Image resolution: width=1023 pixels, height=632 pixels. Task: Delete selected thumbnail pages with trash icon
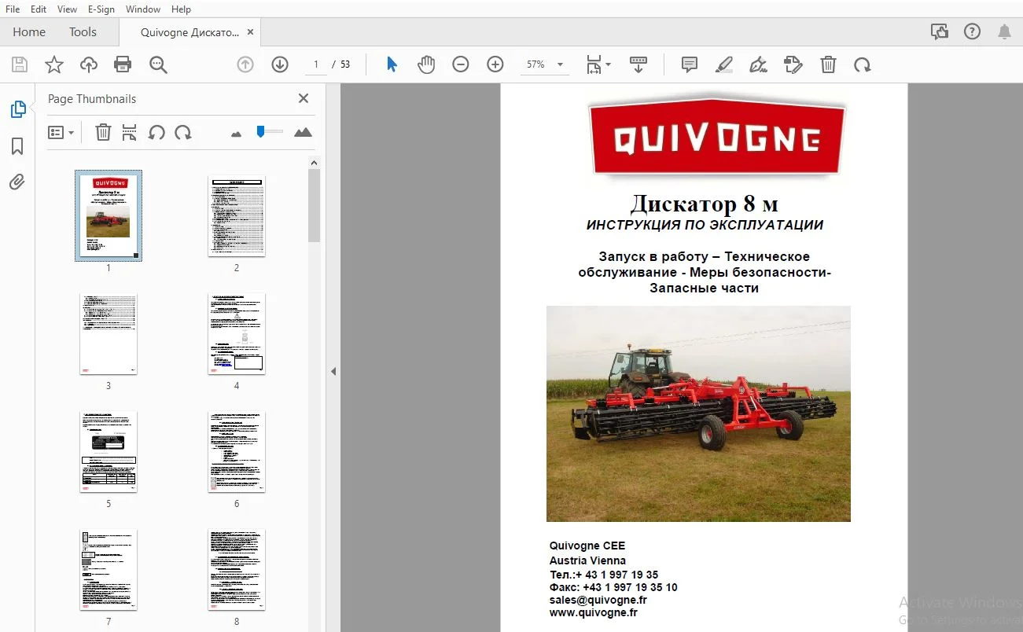pyautogui.click(x=103, y=132)
